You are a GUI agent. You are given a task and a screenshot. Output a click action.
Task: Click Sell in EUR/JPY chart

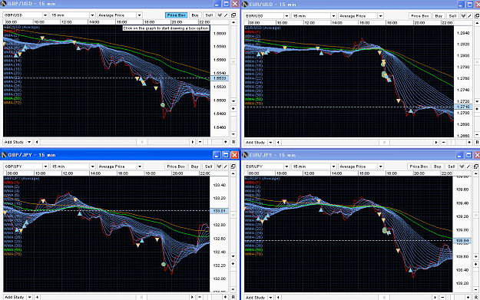[x=452, y=166]
